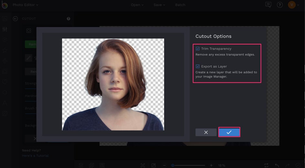Select the Edit sliders icon in left sidebar
This screenshot has width=305, height=168.
pyautogui.click(x=5, y=29)
